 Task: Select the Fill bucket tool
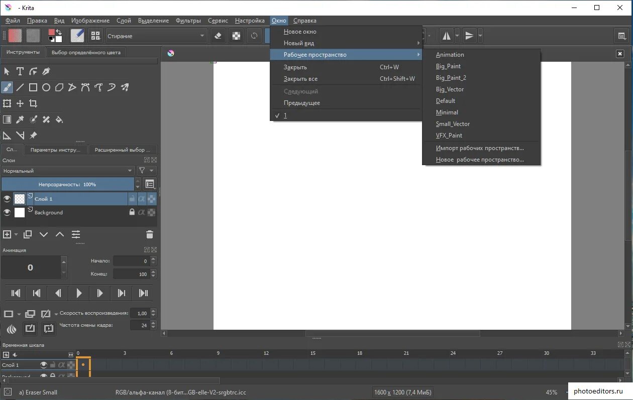(x=59, y=119)
